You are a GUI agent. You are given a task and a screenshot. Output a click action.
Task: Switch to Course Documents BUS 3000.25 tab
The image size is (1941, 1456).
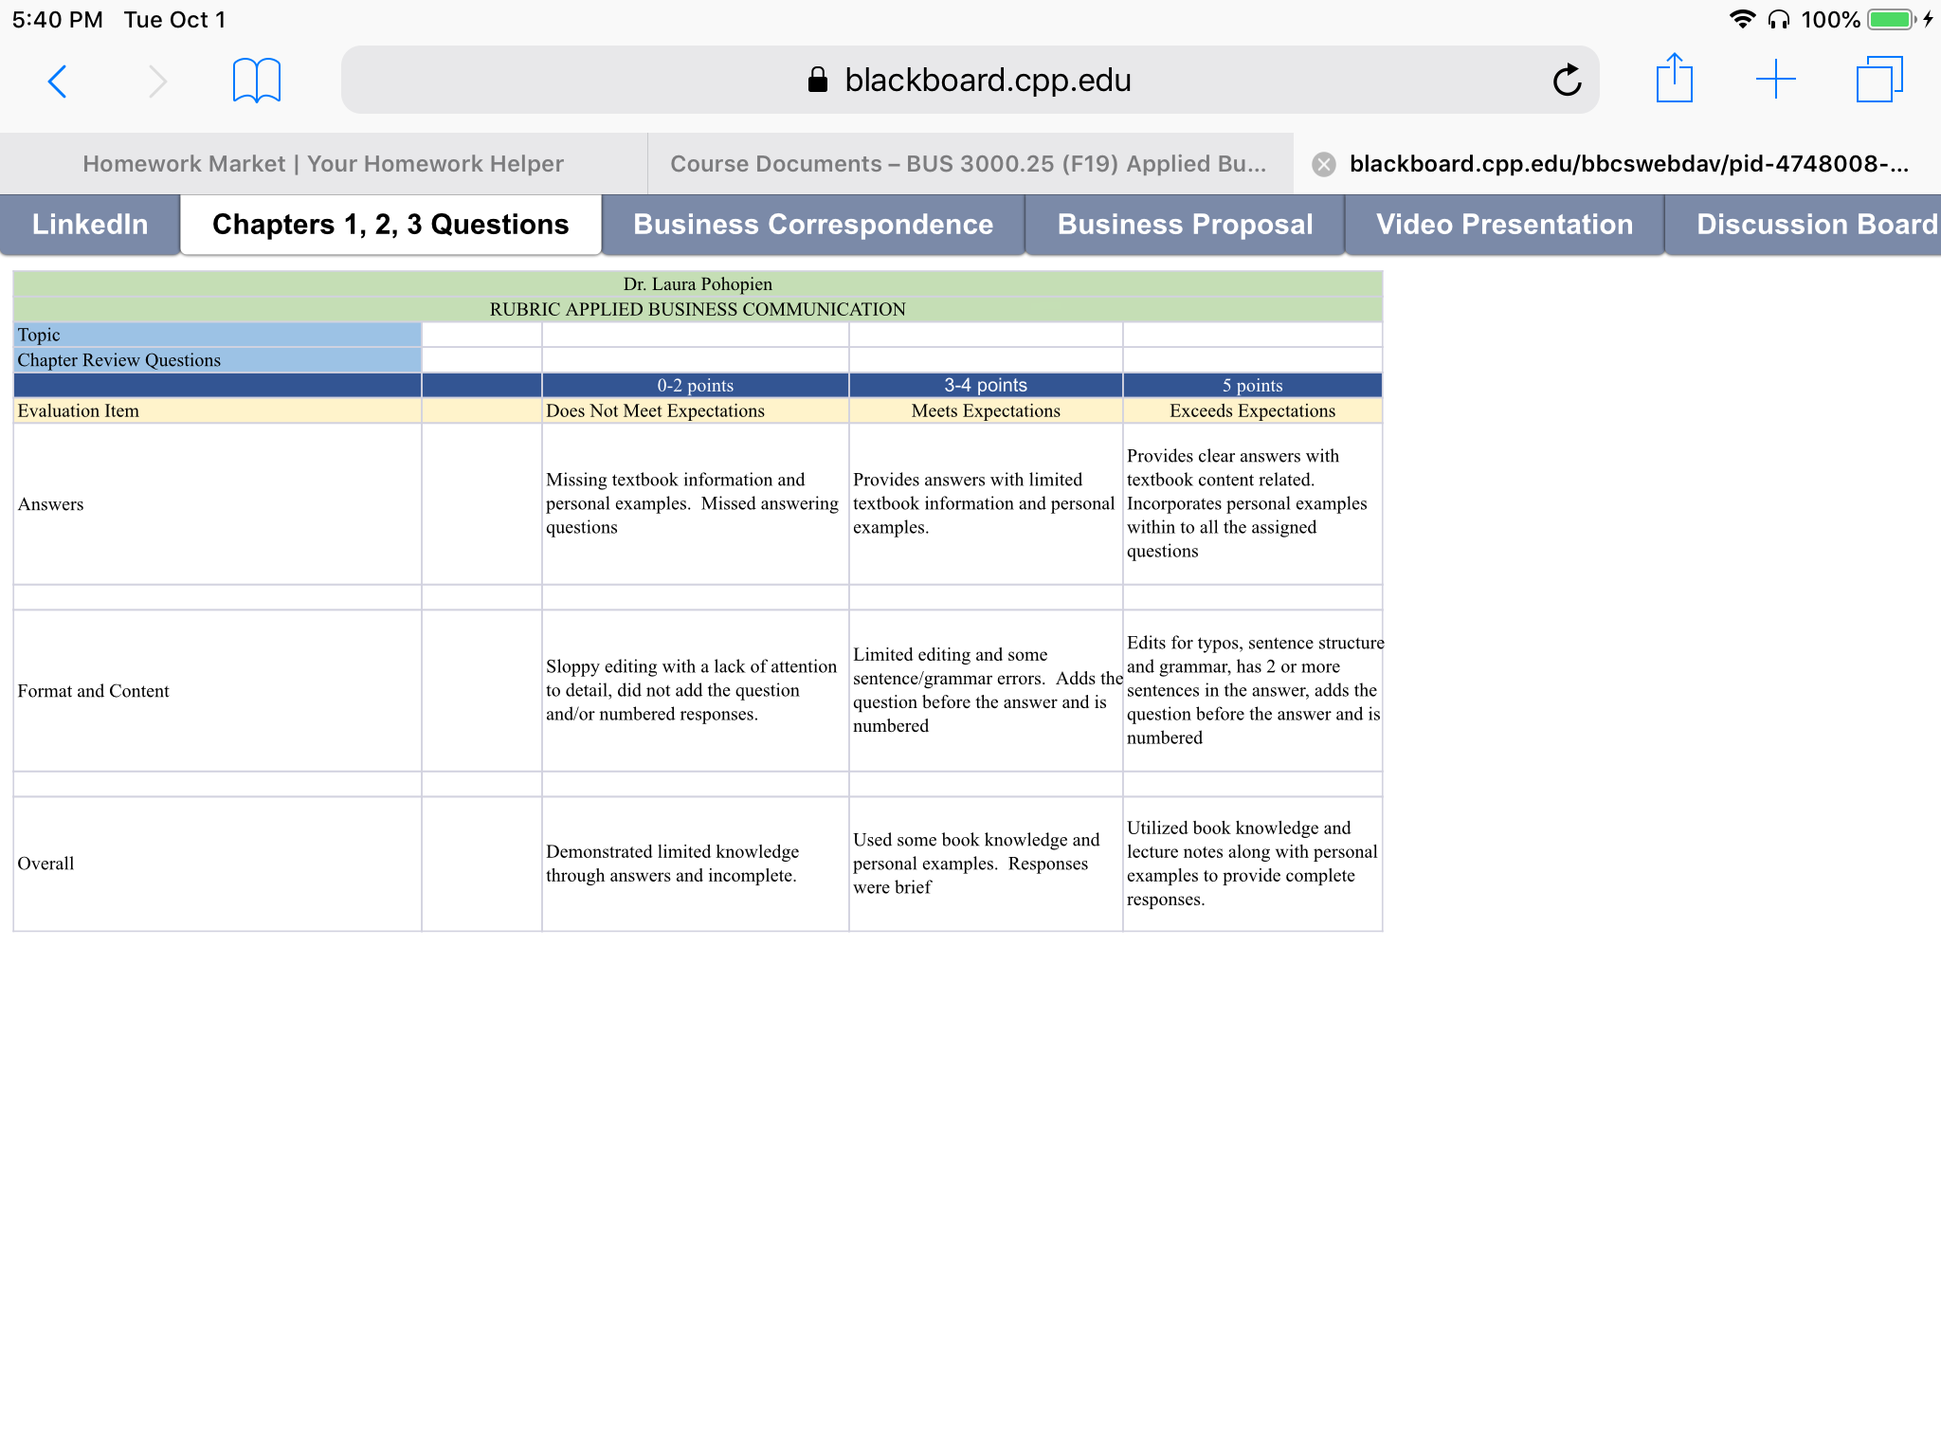coord(970,164)
